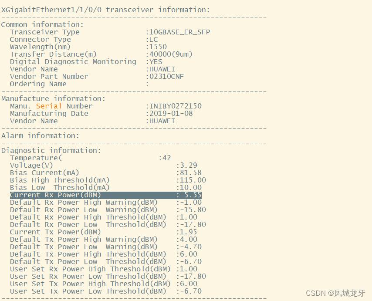372x301 pixels.
Task: Click User Set Tx Power Low Threshold line
Action: click(106, 291)
